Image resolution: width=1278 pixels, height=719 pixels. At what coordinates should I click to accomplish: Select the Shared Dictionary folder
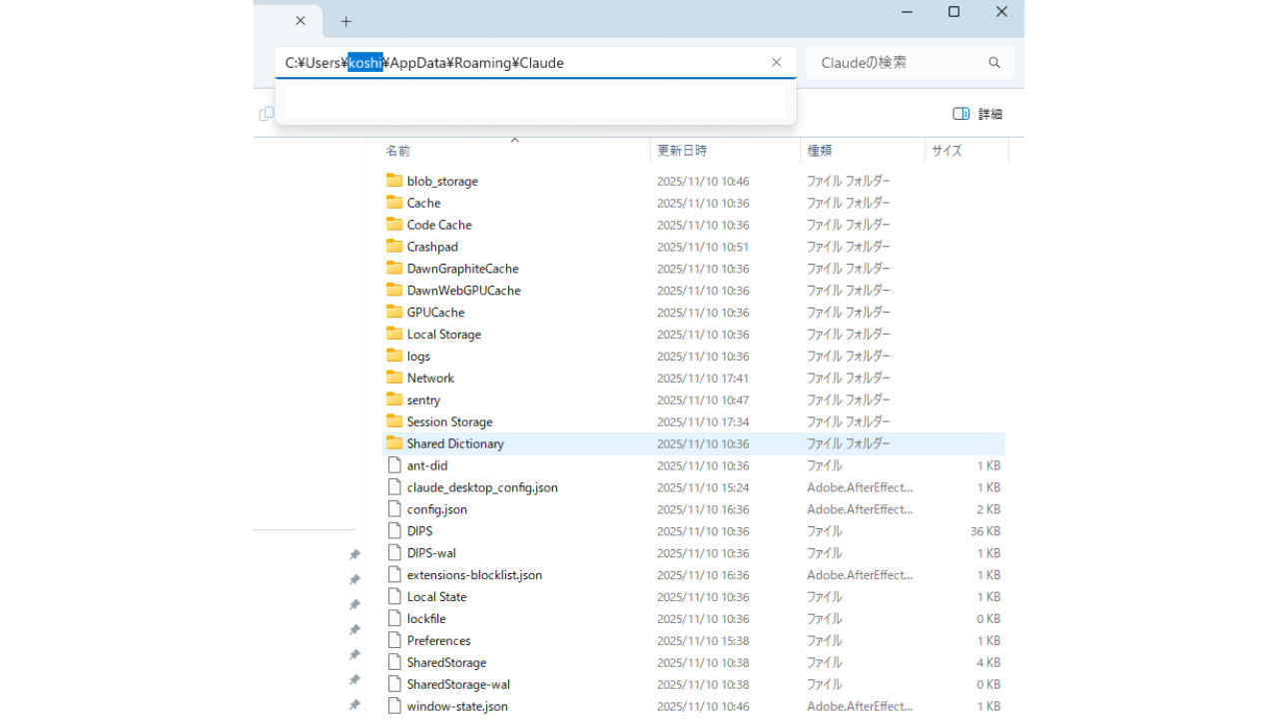point(454,443)
